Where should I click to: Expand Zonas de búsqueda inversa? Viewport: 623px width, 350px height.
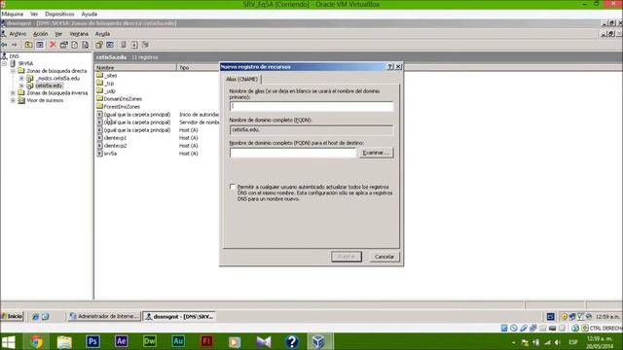tap(13, 93)
